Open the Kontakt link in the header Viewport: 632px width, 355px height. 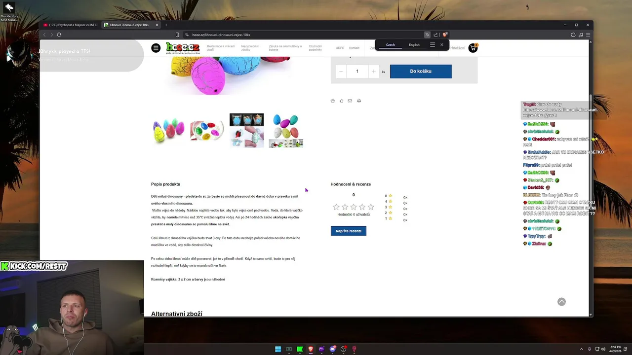tap(354, 48)
